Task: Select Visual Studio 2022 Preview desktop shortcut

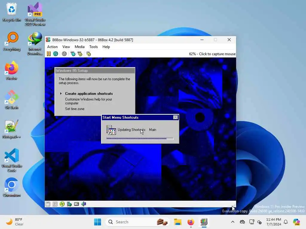Action: 35,14
